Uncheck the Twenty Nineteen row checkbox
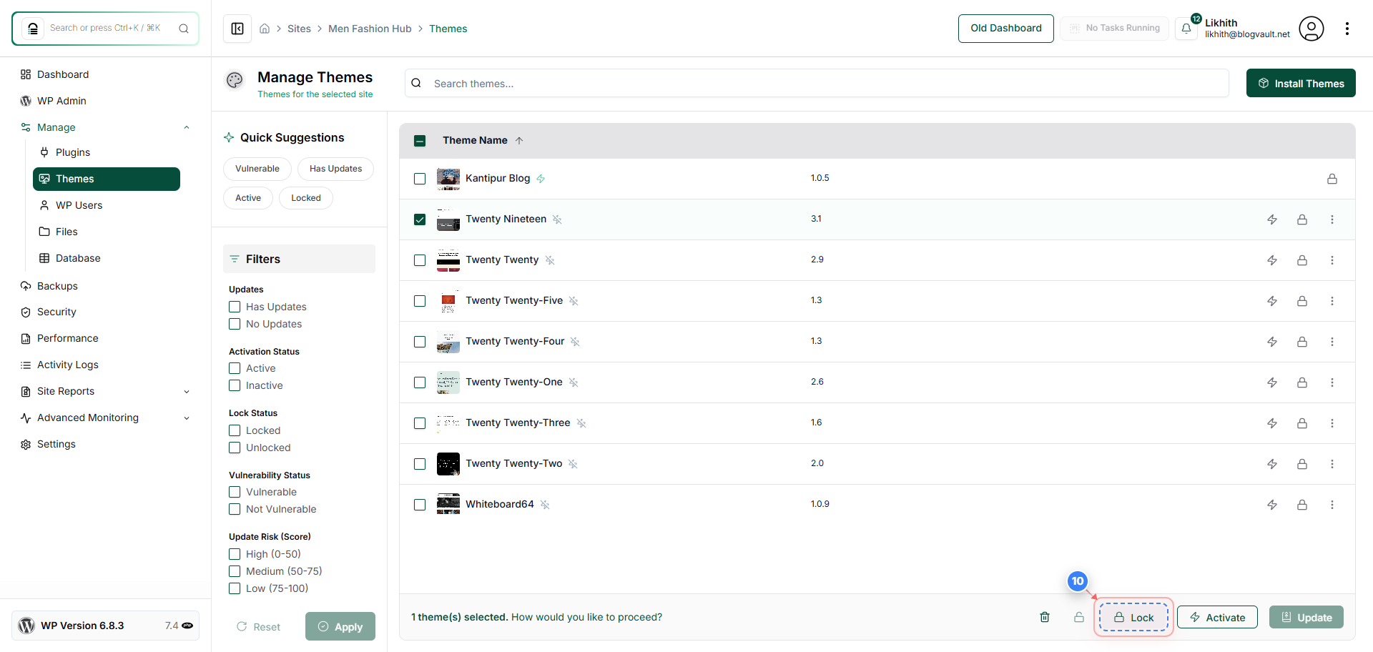 [x=420, y=219]
